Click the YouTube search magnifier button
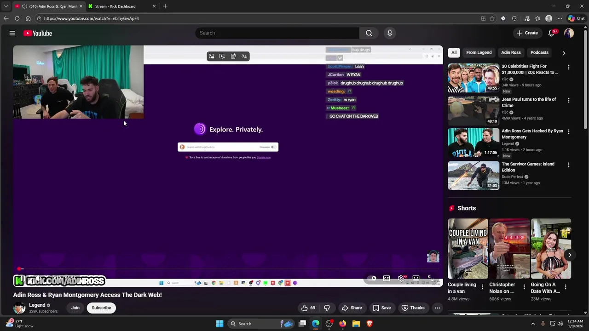This screenshot has height=331, width=589. point(369,33)
